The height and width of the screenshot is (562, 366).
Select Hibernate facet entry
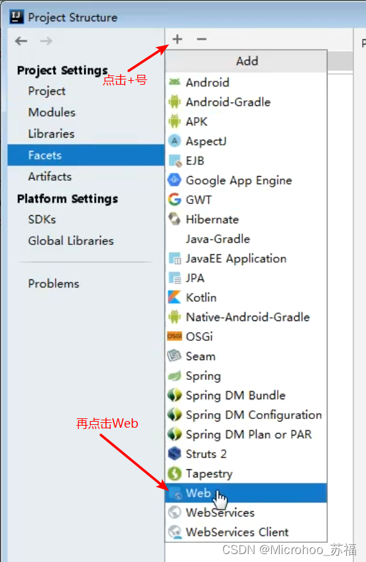pyautogui.click(x=246, y=219)
